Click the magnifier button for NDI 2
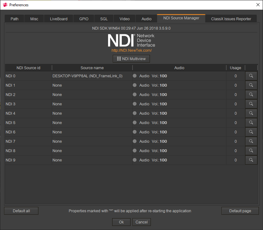Viewport: 263px width, 230px height. click(251, 94)
